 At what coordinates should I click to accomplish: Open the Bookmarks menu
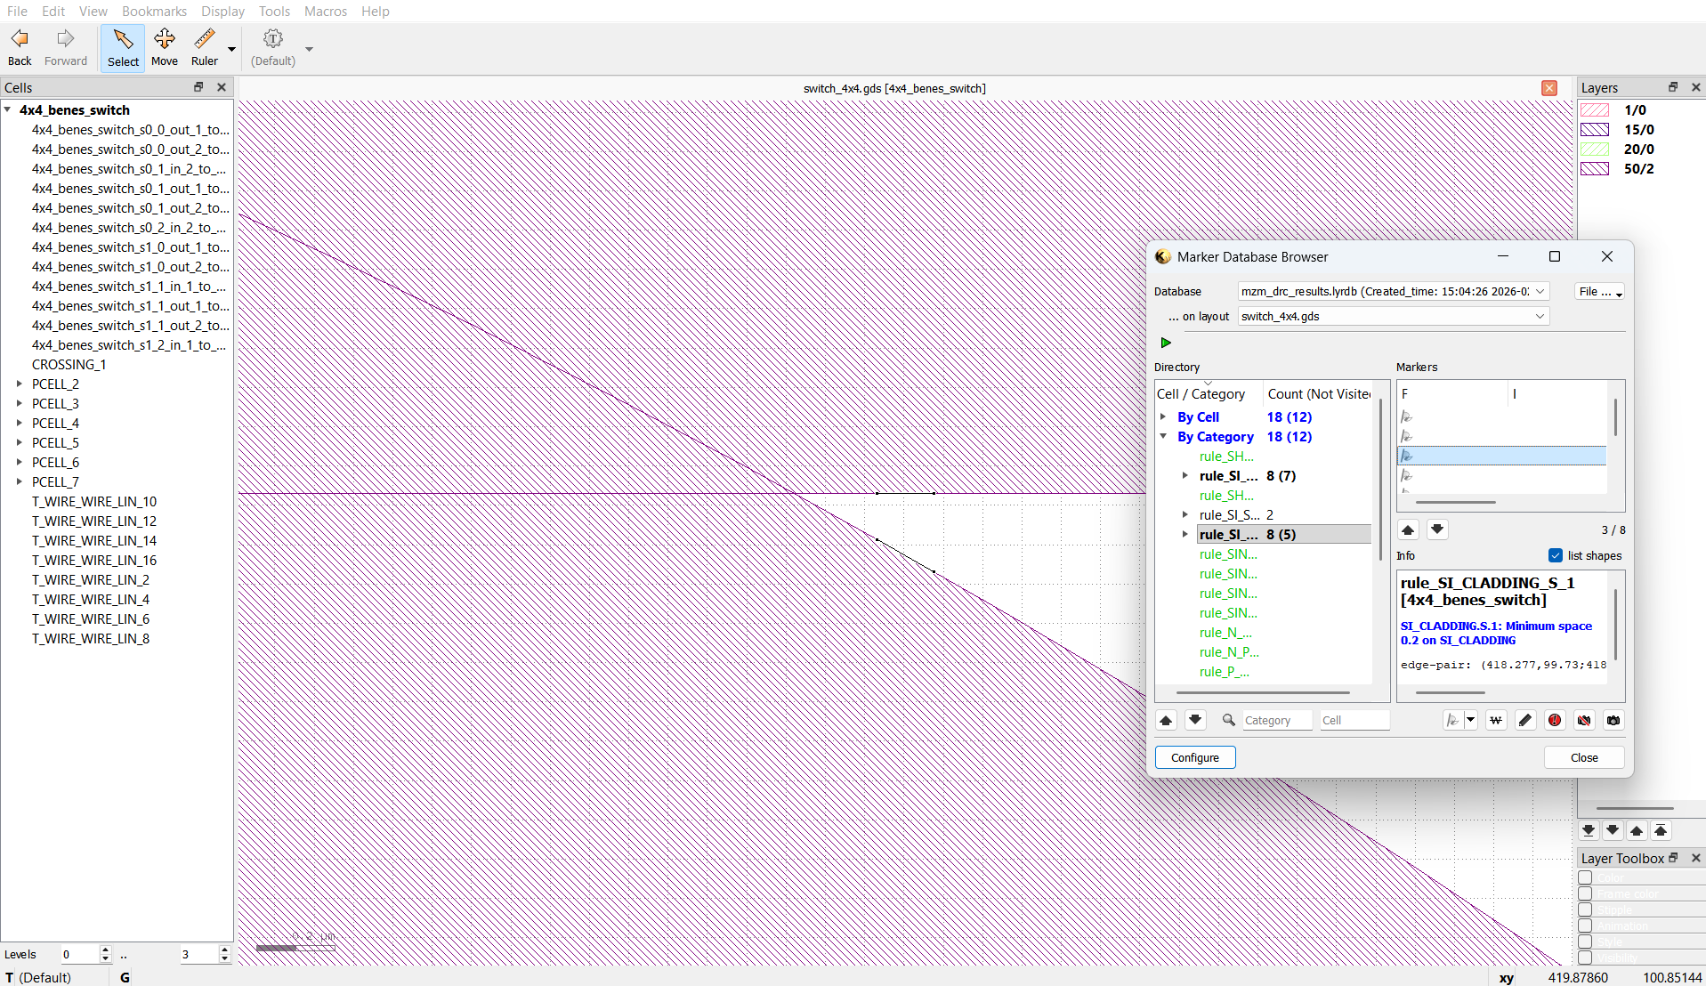(154, 11)
